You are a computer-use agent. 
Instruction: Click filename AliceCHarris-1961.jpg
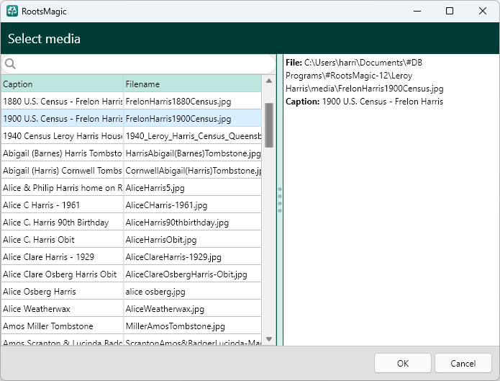(166, 205)
